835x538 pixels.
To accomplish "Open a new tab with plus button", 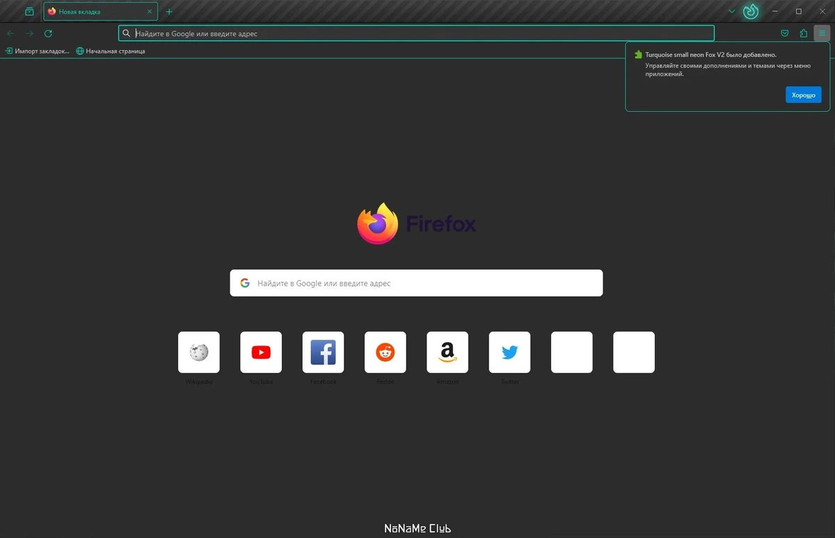I will point(169,11).
